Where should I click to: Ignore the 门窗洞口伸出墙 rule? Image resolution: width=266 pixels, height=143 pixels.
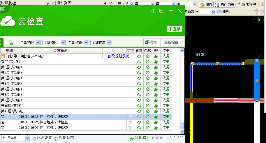pyautogui.click(x=148, y=56)
